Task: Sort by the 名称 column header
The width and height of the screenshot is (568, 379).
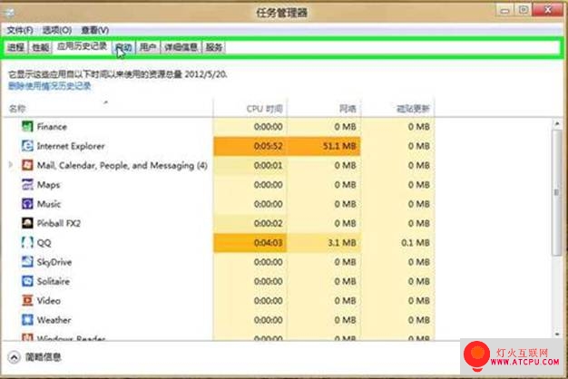Action: pos(109,108)
